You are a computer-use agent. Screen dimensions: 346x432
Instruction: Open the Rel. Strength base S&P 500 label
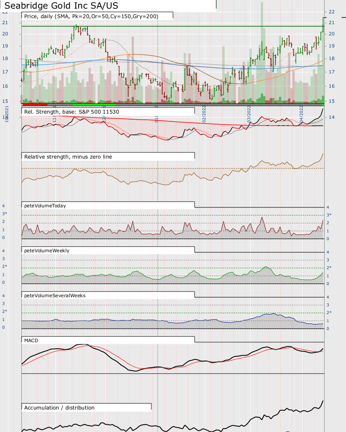(x=72, y=112)
